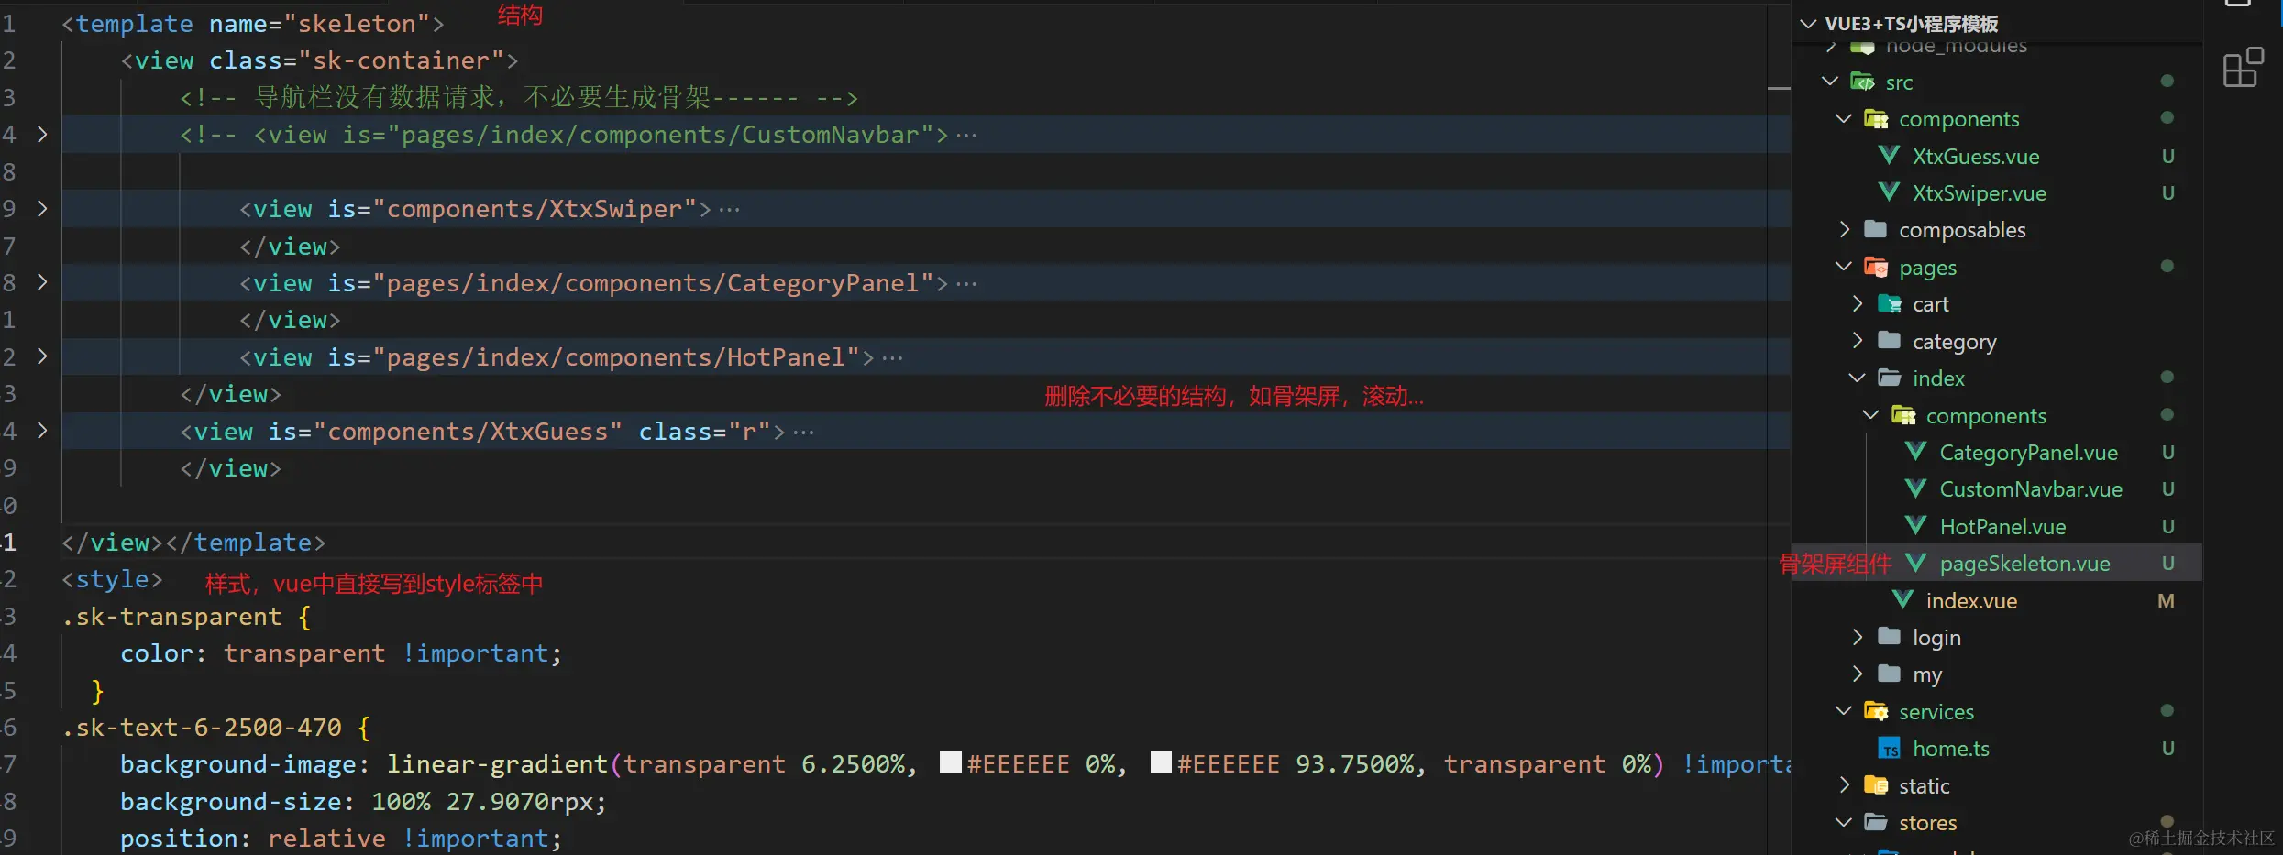Open XtxSwiper.vue in the explorer
Image resolution: width=2283 pixels, height=855 pixels.
click(1980, 193)
